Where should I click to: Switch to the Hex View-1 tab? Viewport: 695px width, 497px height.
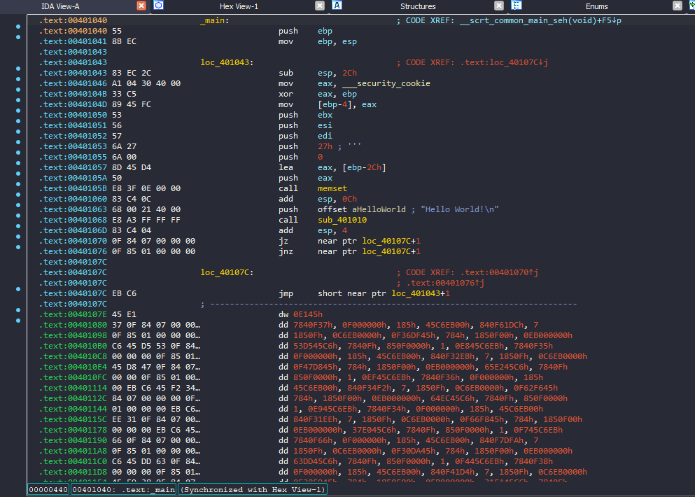pos(239,6)
